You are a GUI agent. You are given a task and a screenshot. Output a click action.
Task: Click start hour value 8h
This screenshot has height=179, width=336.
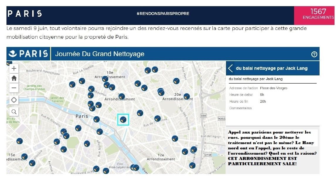point(262,95)
